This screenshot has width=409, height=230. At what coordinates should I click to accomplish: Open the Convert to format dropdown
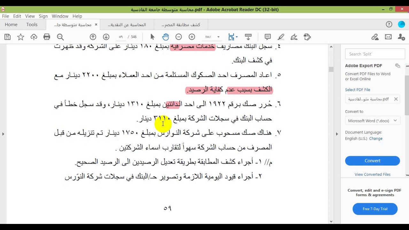373,121
